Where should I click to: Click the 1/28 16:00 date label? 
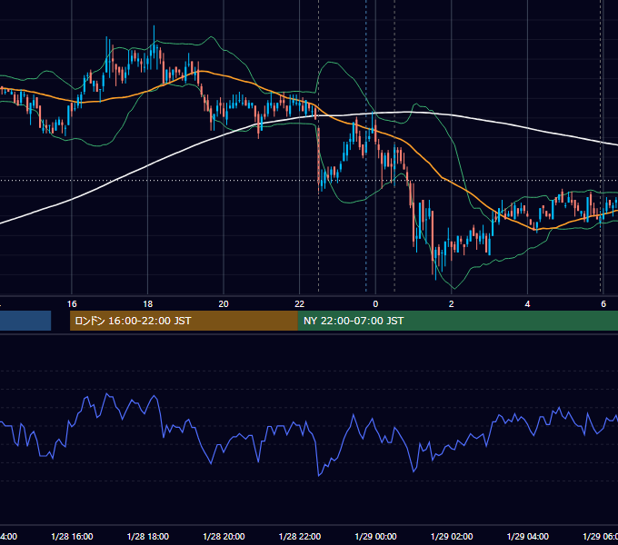tap(72, 536)
